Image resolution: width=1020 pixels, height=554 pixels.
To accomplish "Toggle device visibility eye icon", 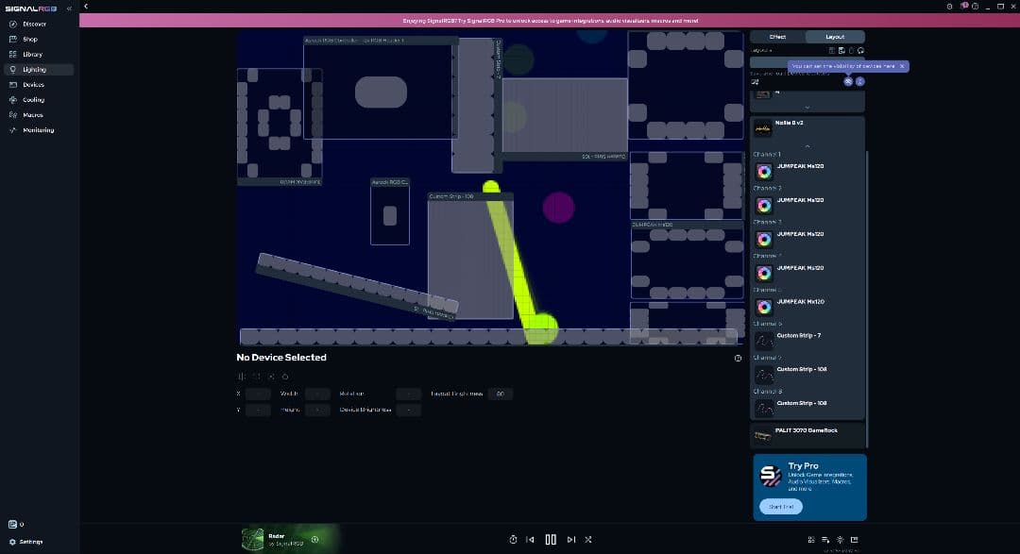I will click(x=848, y=81).
